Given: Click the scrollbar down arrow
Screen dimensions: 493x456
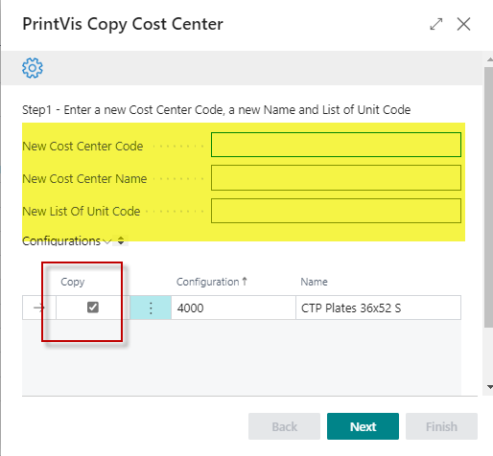Looking at the screenshot, I should pyautogui.click(x=489, y=387).
